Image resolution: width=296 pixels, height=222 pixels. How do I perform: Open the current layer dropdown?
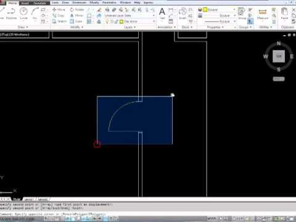click(129, 22)
